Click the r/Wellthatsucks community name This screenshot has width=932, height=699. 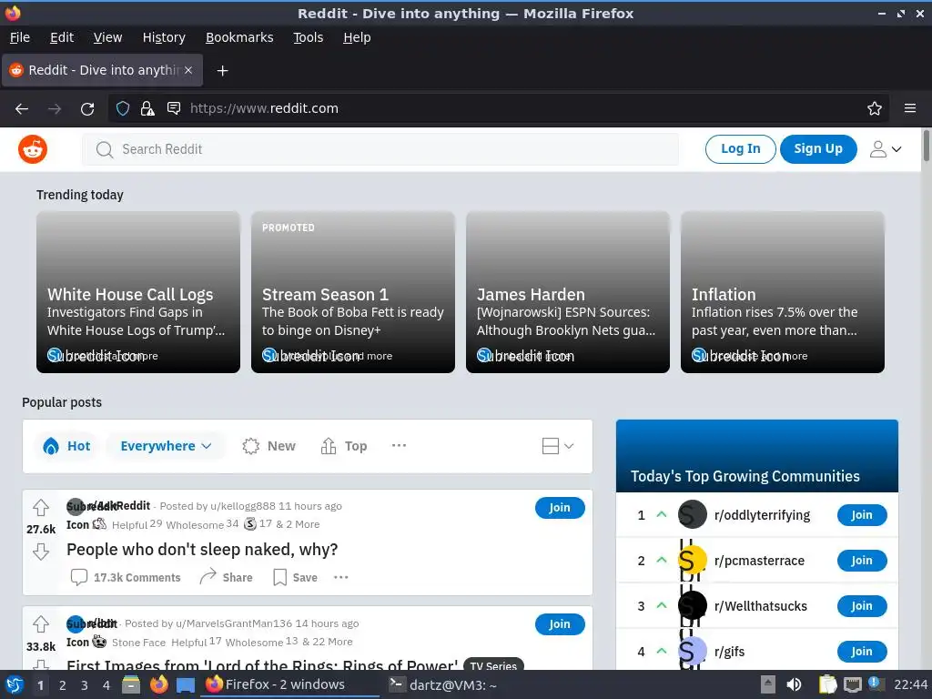[761, 606]
